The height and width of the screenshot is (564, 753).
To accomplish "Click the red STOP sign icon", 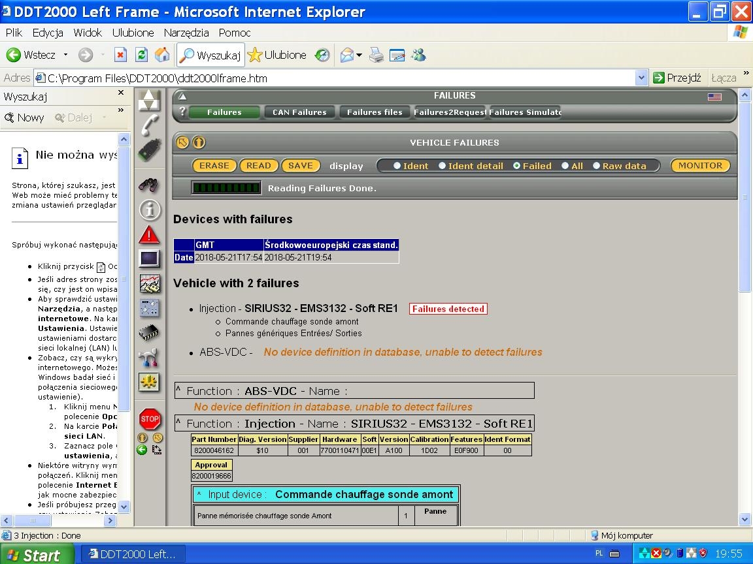I will click(149, 418).
